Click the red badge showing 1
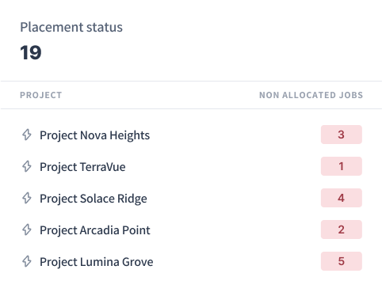382x296 pixels. (x=342, y=166)
